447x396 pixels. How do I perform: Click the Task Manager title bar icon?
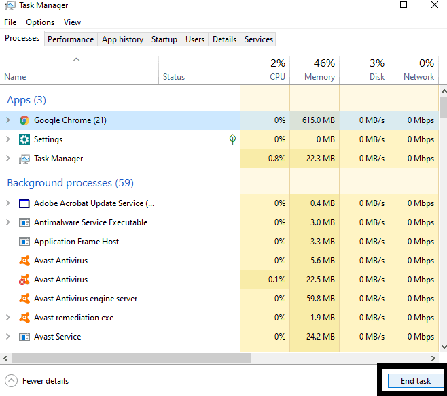(10, 5)
